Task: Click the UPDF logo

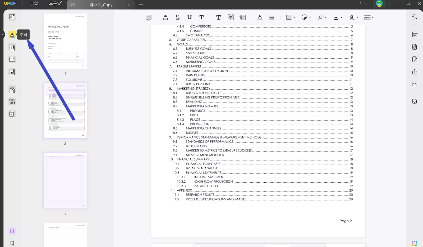Action: pos(10,3)
